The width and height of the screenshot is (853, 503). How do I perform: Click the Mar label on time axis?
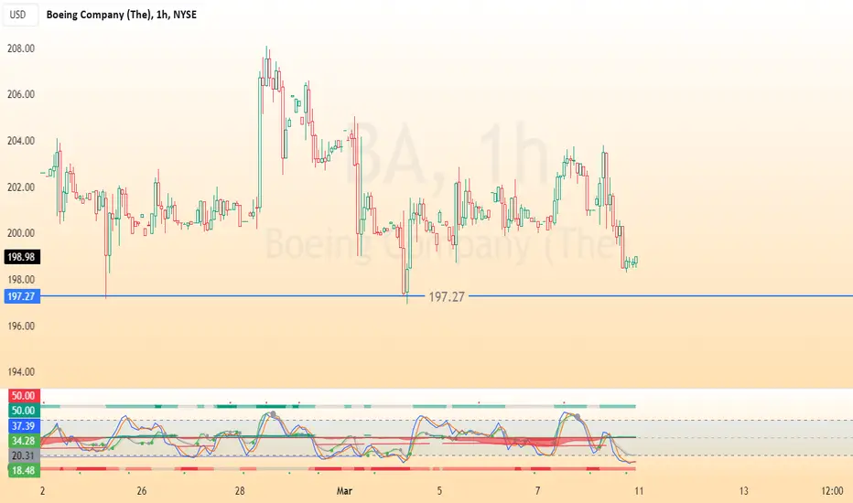click(344, 491)
